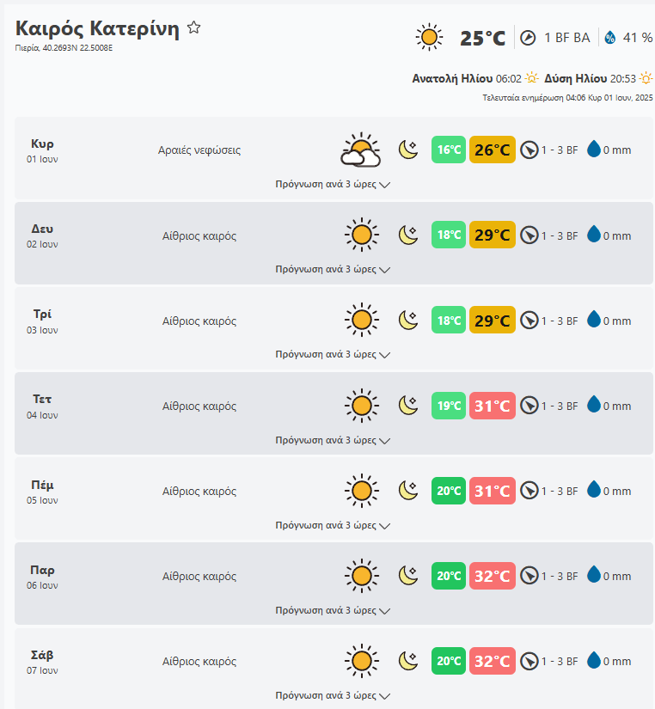
Task: Open 3-hour forecast for Thursday 05 Ιουν
Action: [x=333, y=524]
